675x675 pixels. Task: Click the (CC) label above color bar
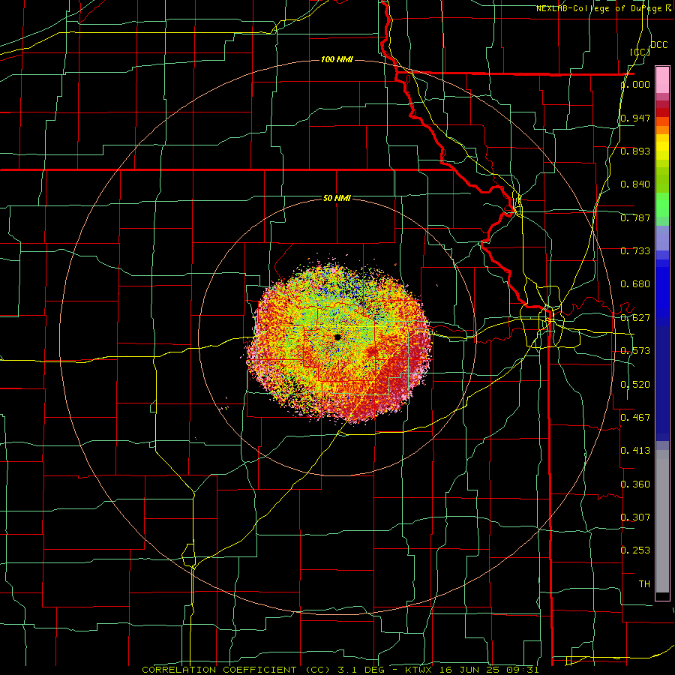pos(640,52)
